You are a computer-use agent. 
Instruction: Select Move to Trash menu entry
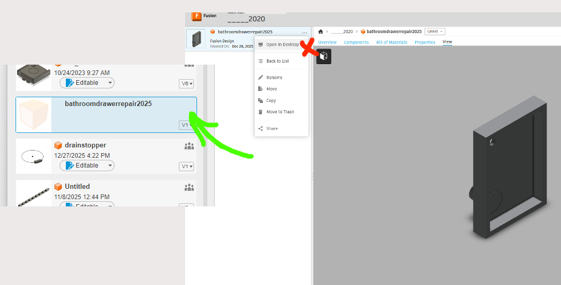282,112
